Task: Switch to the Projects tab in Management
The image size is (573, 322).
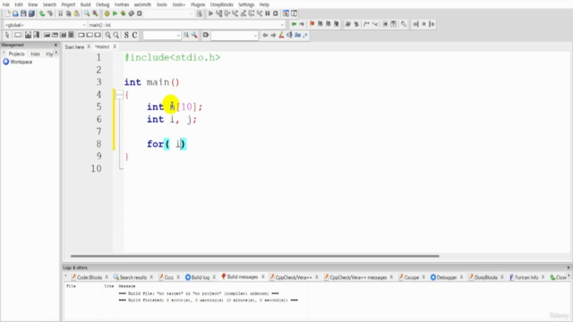Action: click(16, 54)
